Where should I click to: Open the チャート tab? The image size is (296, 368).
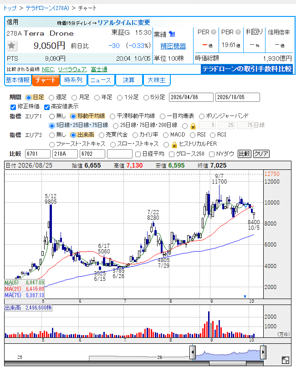46,80
